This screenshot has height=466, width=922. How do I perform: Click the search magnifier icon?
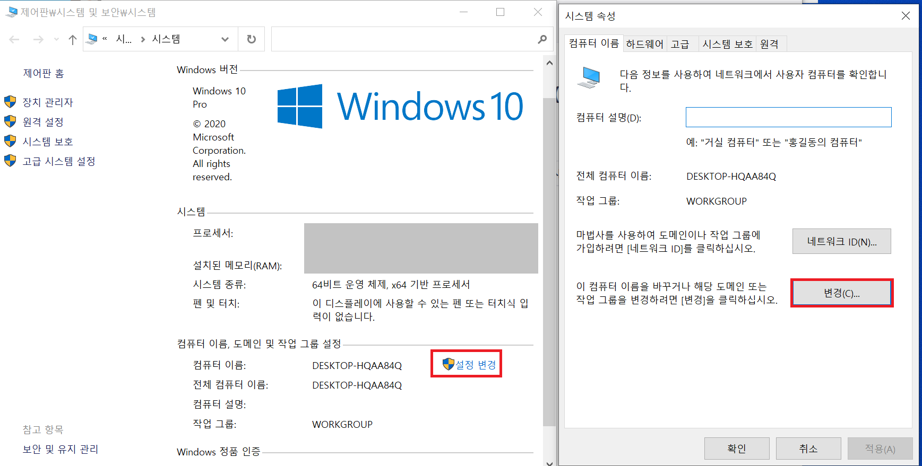click(x=542, y=39)
